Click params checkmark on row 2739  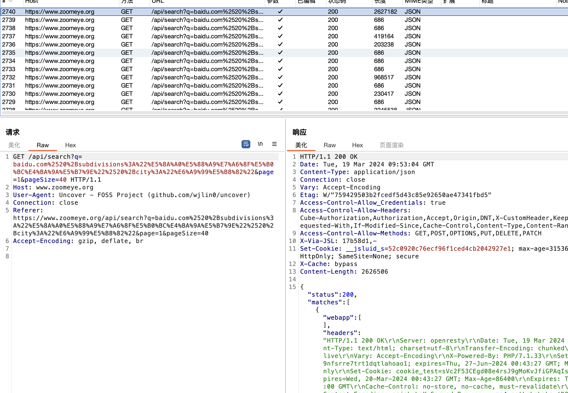(280, 20)
